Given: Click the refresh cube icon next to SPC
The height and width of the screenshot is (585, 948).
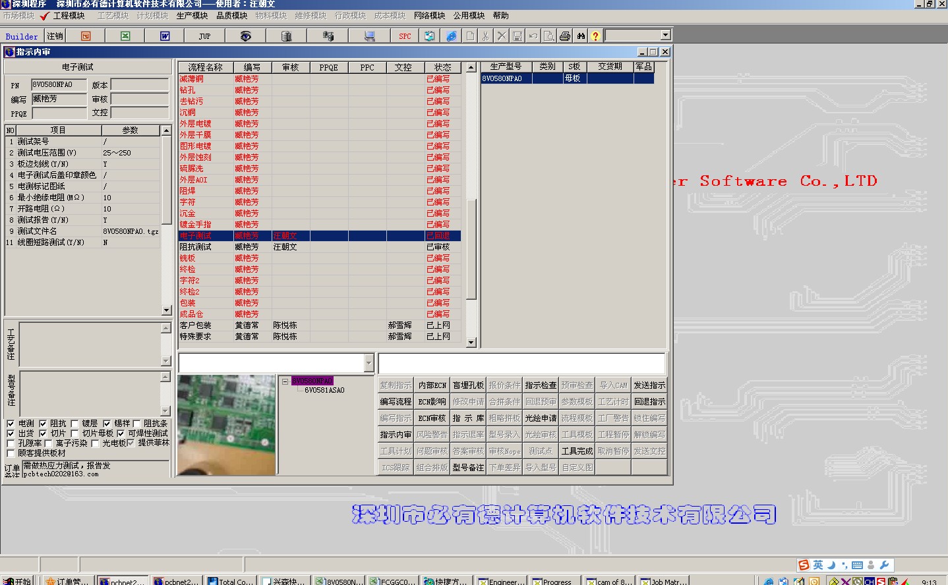Looking at the screenshot, I should click(429, 36).
